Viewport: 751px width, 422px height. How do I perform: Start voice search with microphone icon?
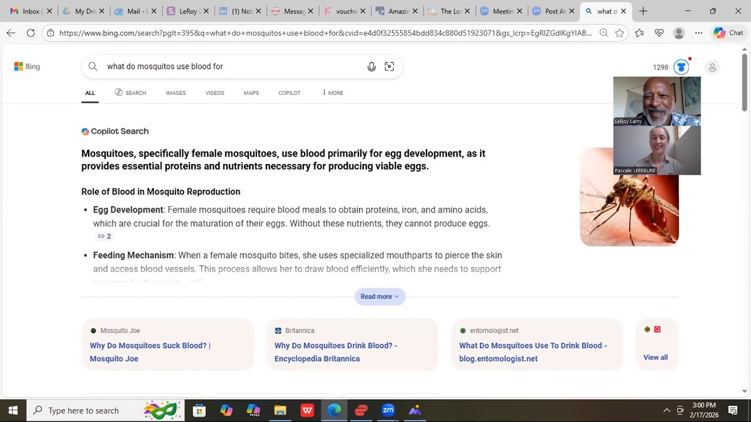click(371, 67)
